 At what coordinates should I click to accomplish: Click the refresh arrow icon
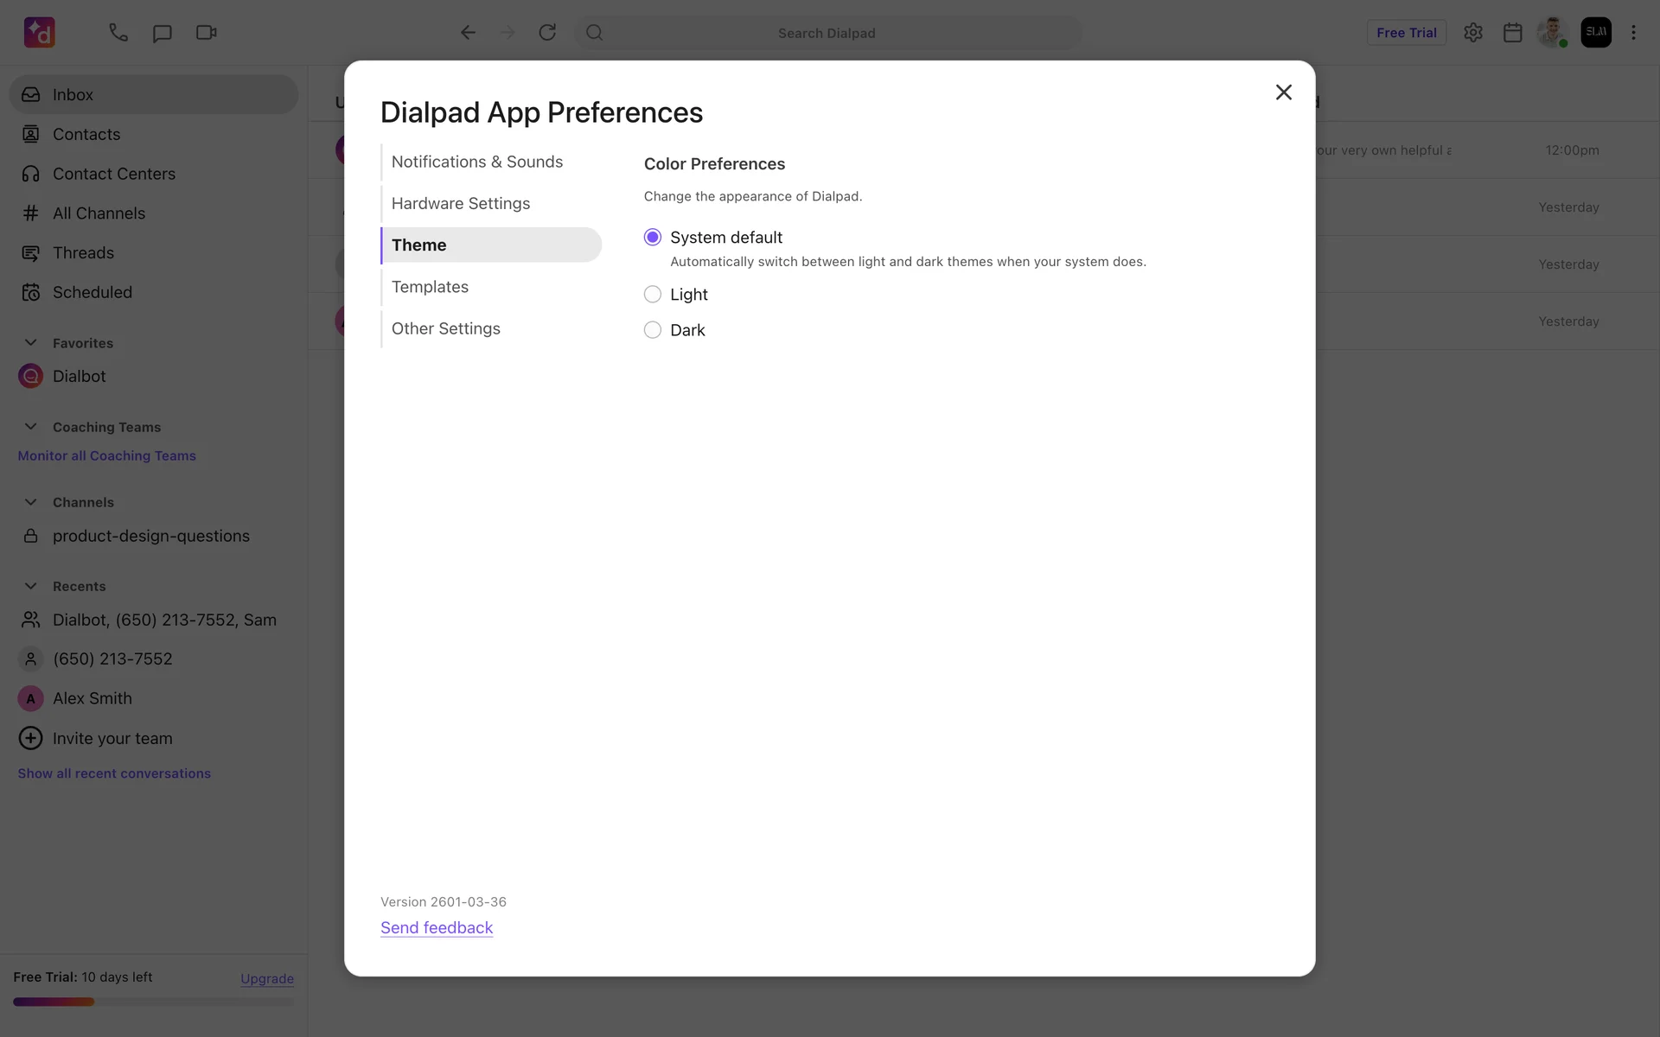coord(547,33)
